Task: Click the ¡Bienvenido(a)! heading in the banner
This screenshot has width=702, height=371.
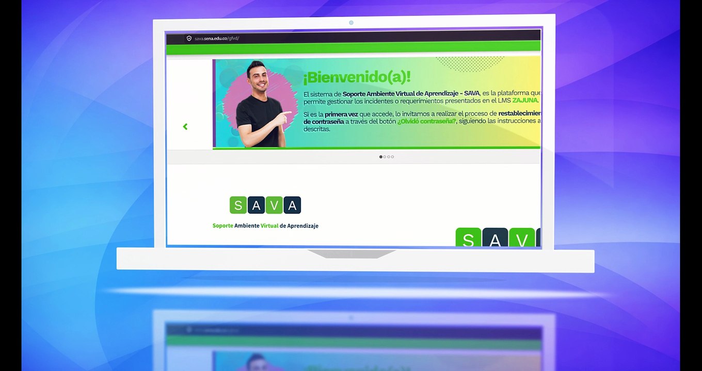Action: (x=357, y=77)
